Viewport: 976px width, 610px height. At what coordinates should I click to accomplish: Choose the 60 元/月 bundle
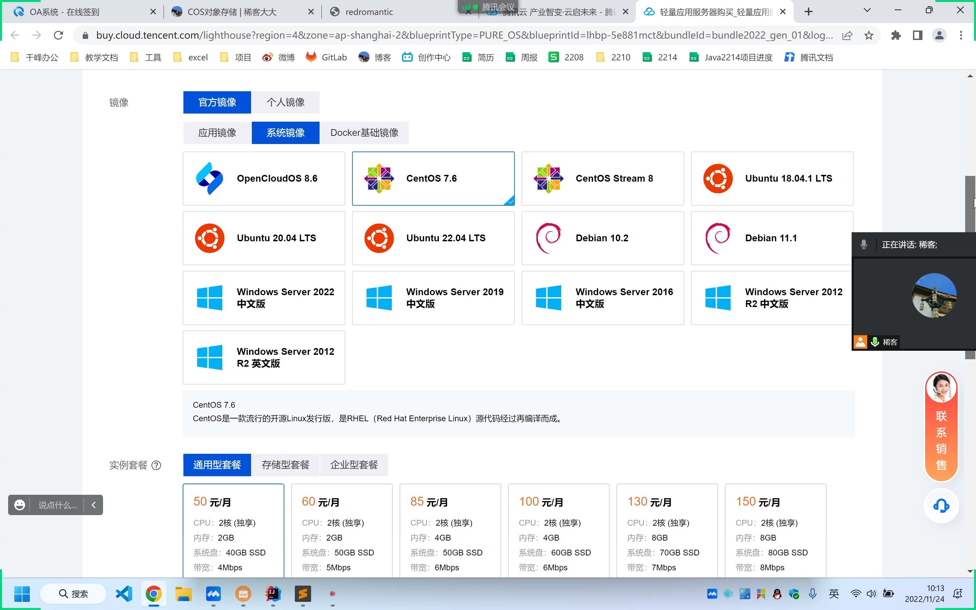[342, 530]
